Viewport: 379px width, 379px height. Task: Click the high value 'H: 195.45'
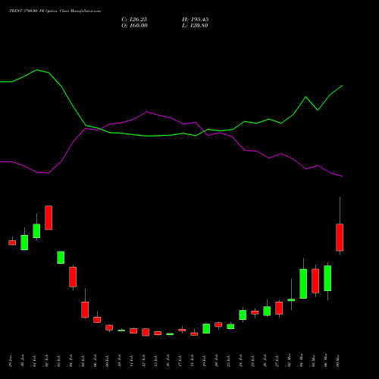coord(196,20)
